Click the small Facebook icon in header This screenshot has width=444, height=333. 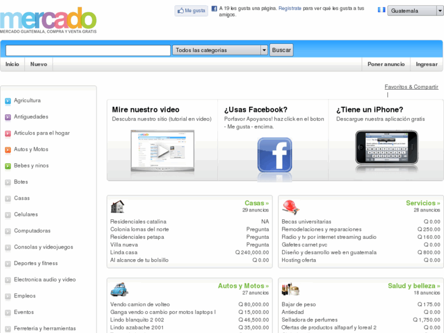pos(214,9)
